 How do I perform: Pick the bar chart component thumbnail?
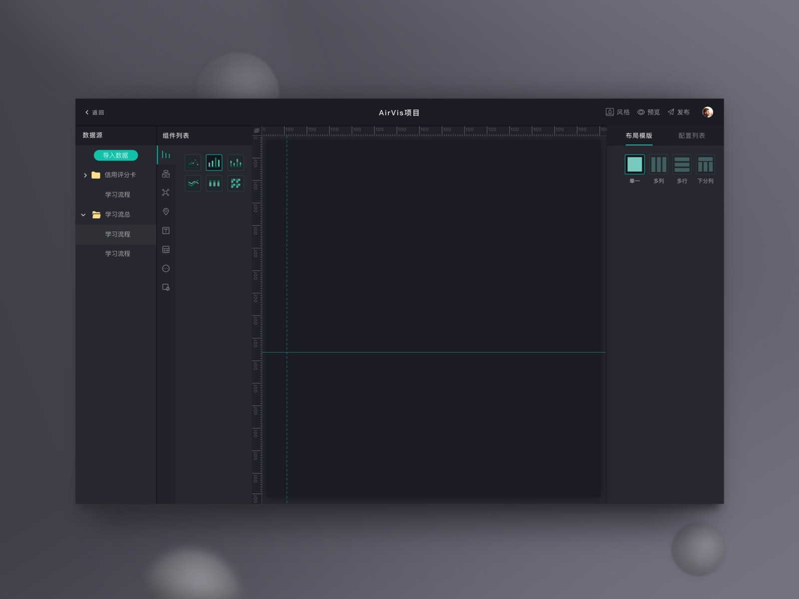coord(214,163)
